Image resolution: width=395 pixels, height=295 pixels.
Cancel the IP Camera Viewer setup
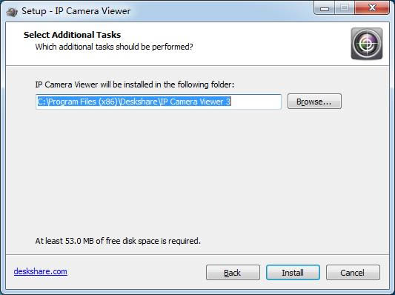[353, 272]
